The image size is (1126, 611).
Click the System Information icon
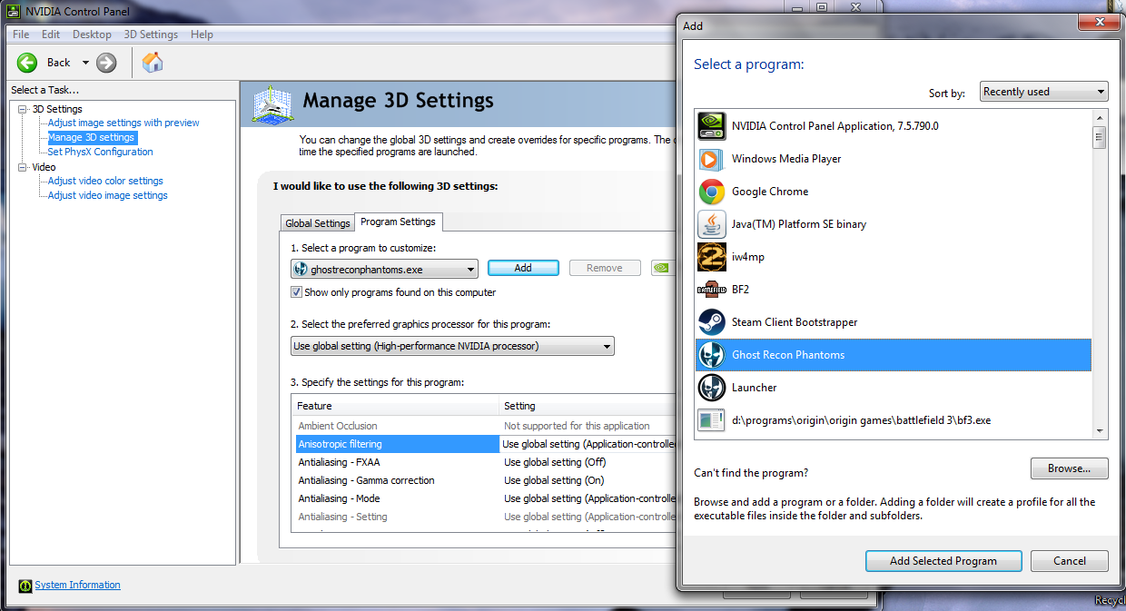[25, 586]
